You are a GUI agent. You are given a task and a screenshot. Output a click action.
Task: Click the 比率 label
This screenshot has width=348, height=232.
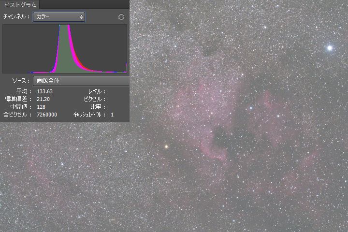pyautogui.click(x=98, y=107)
